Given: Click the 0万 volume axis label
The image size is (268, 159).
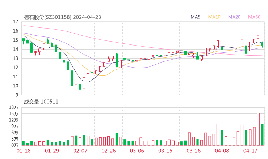Looking at the screenshot, I should coord(15,145).
